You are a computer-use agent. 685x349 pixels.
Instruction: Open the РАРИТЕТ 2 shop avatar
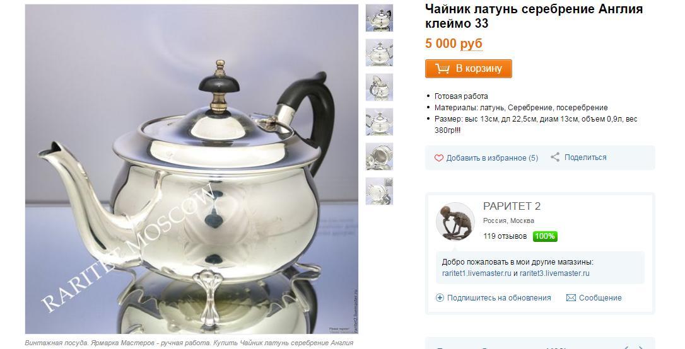pos(455,221)
